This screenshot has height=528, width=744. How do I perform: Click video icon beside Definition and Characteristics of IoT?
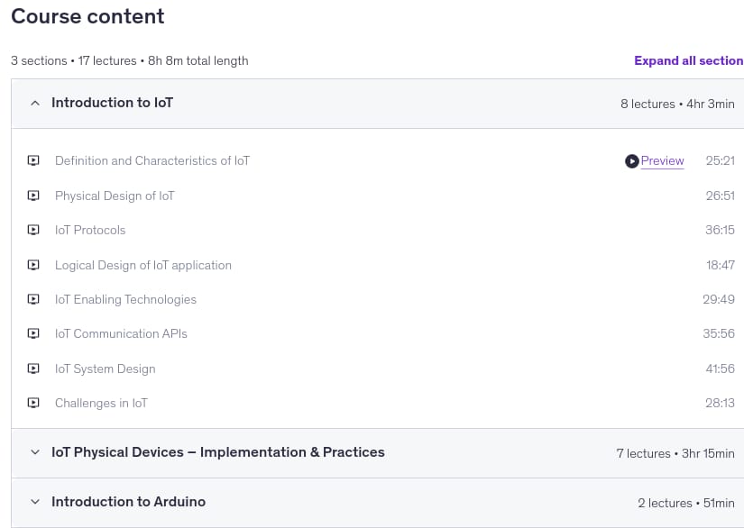pyautogui.click(x=33, y=160)
